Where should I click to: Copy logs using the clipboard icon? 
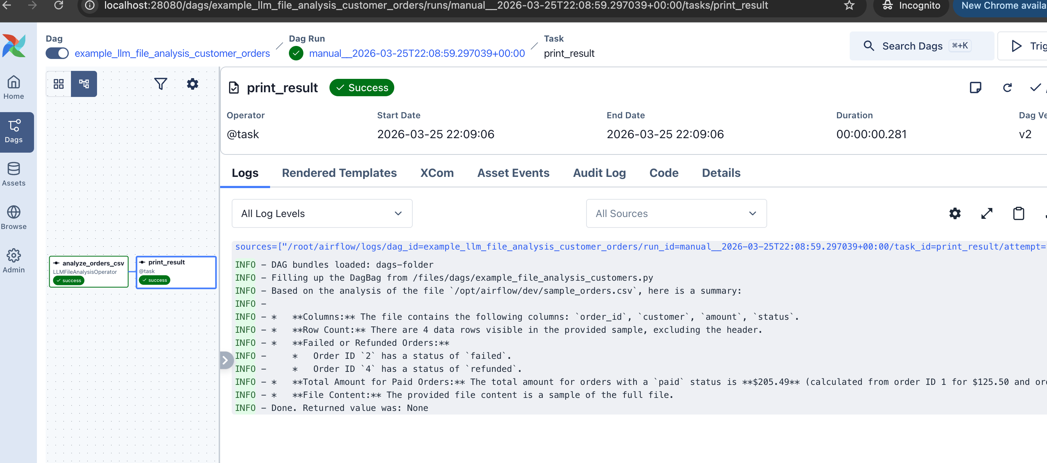tap(1018, 213)
